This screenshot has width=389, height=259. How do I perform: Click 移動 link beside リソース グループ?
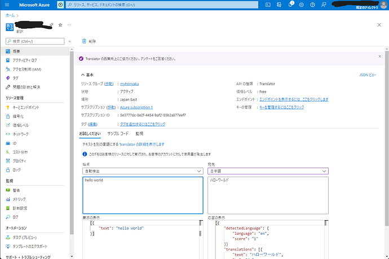(109, 84)
